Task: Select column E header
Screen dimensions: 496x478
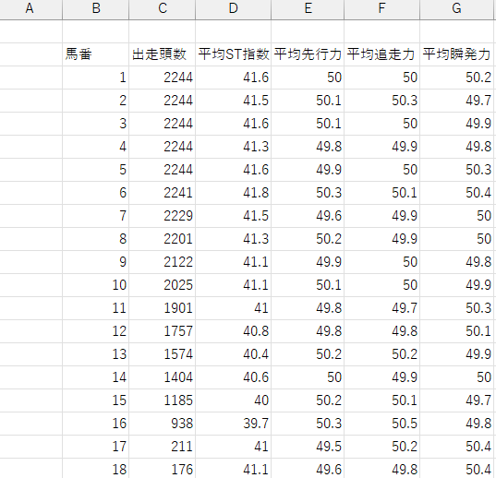Action: click(x=308, y=9)
